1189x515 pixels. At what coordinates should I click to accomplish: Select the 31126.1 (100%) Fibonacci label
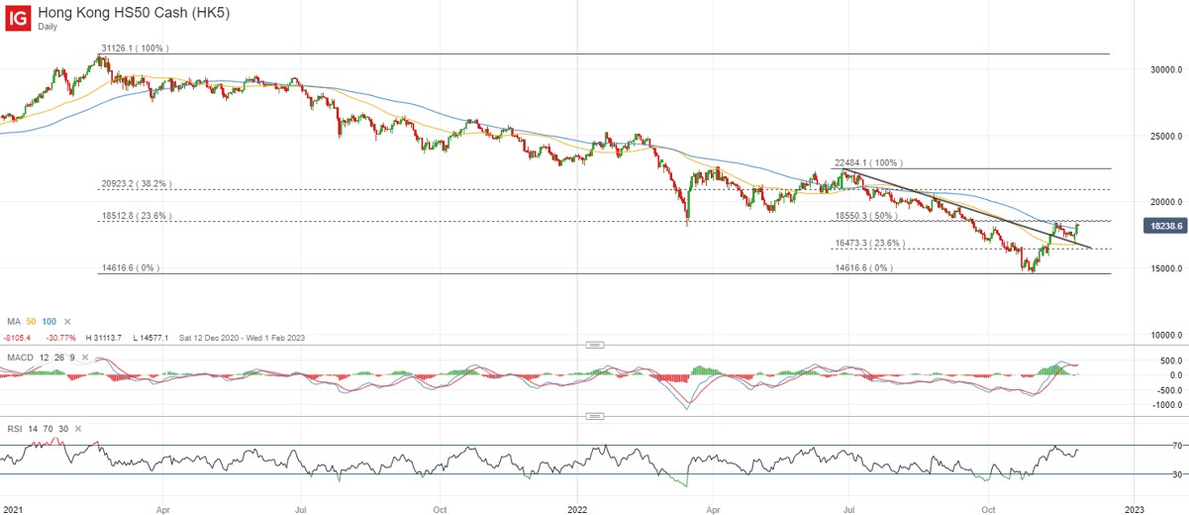(x=135, y=48)
